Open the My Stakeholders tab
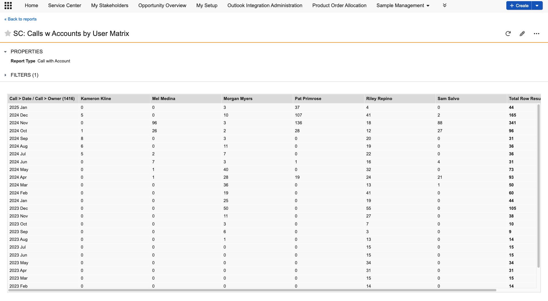The height and width of the screenshot is (301, 548). tap(110, 5)
